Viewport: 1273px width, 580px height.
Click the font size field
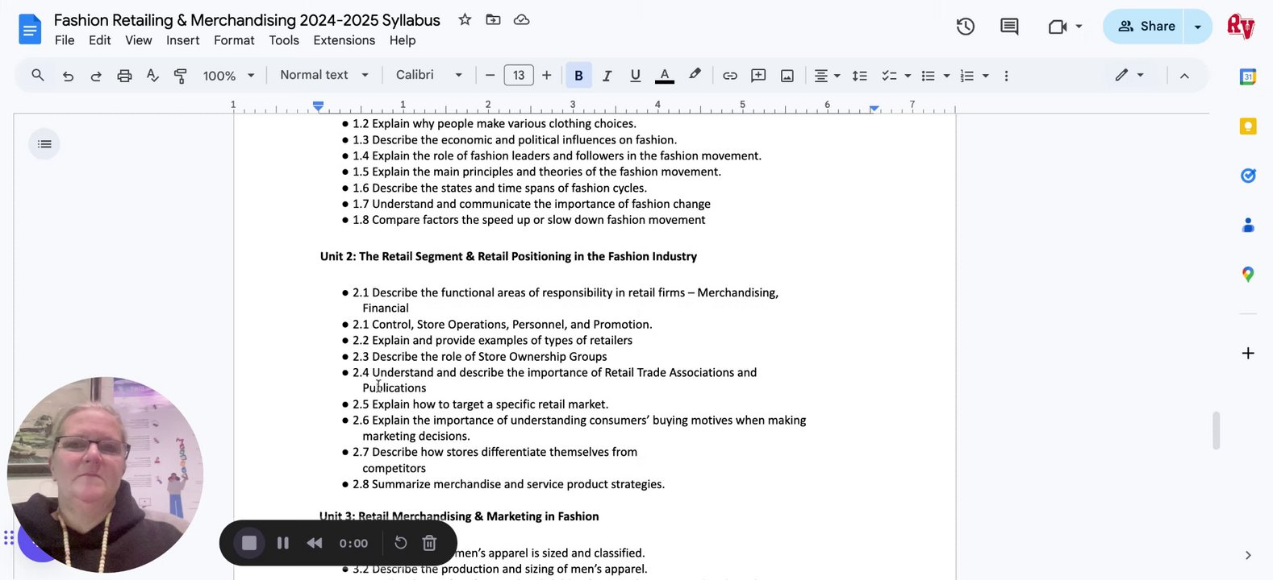[519, 76]
